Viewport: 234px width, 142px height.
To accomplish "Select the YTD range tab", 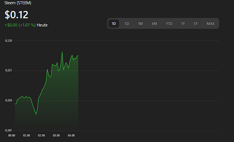I will click(169, 24).
